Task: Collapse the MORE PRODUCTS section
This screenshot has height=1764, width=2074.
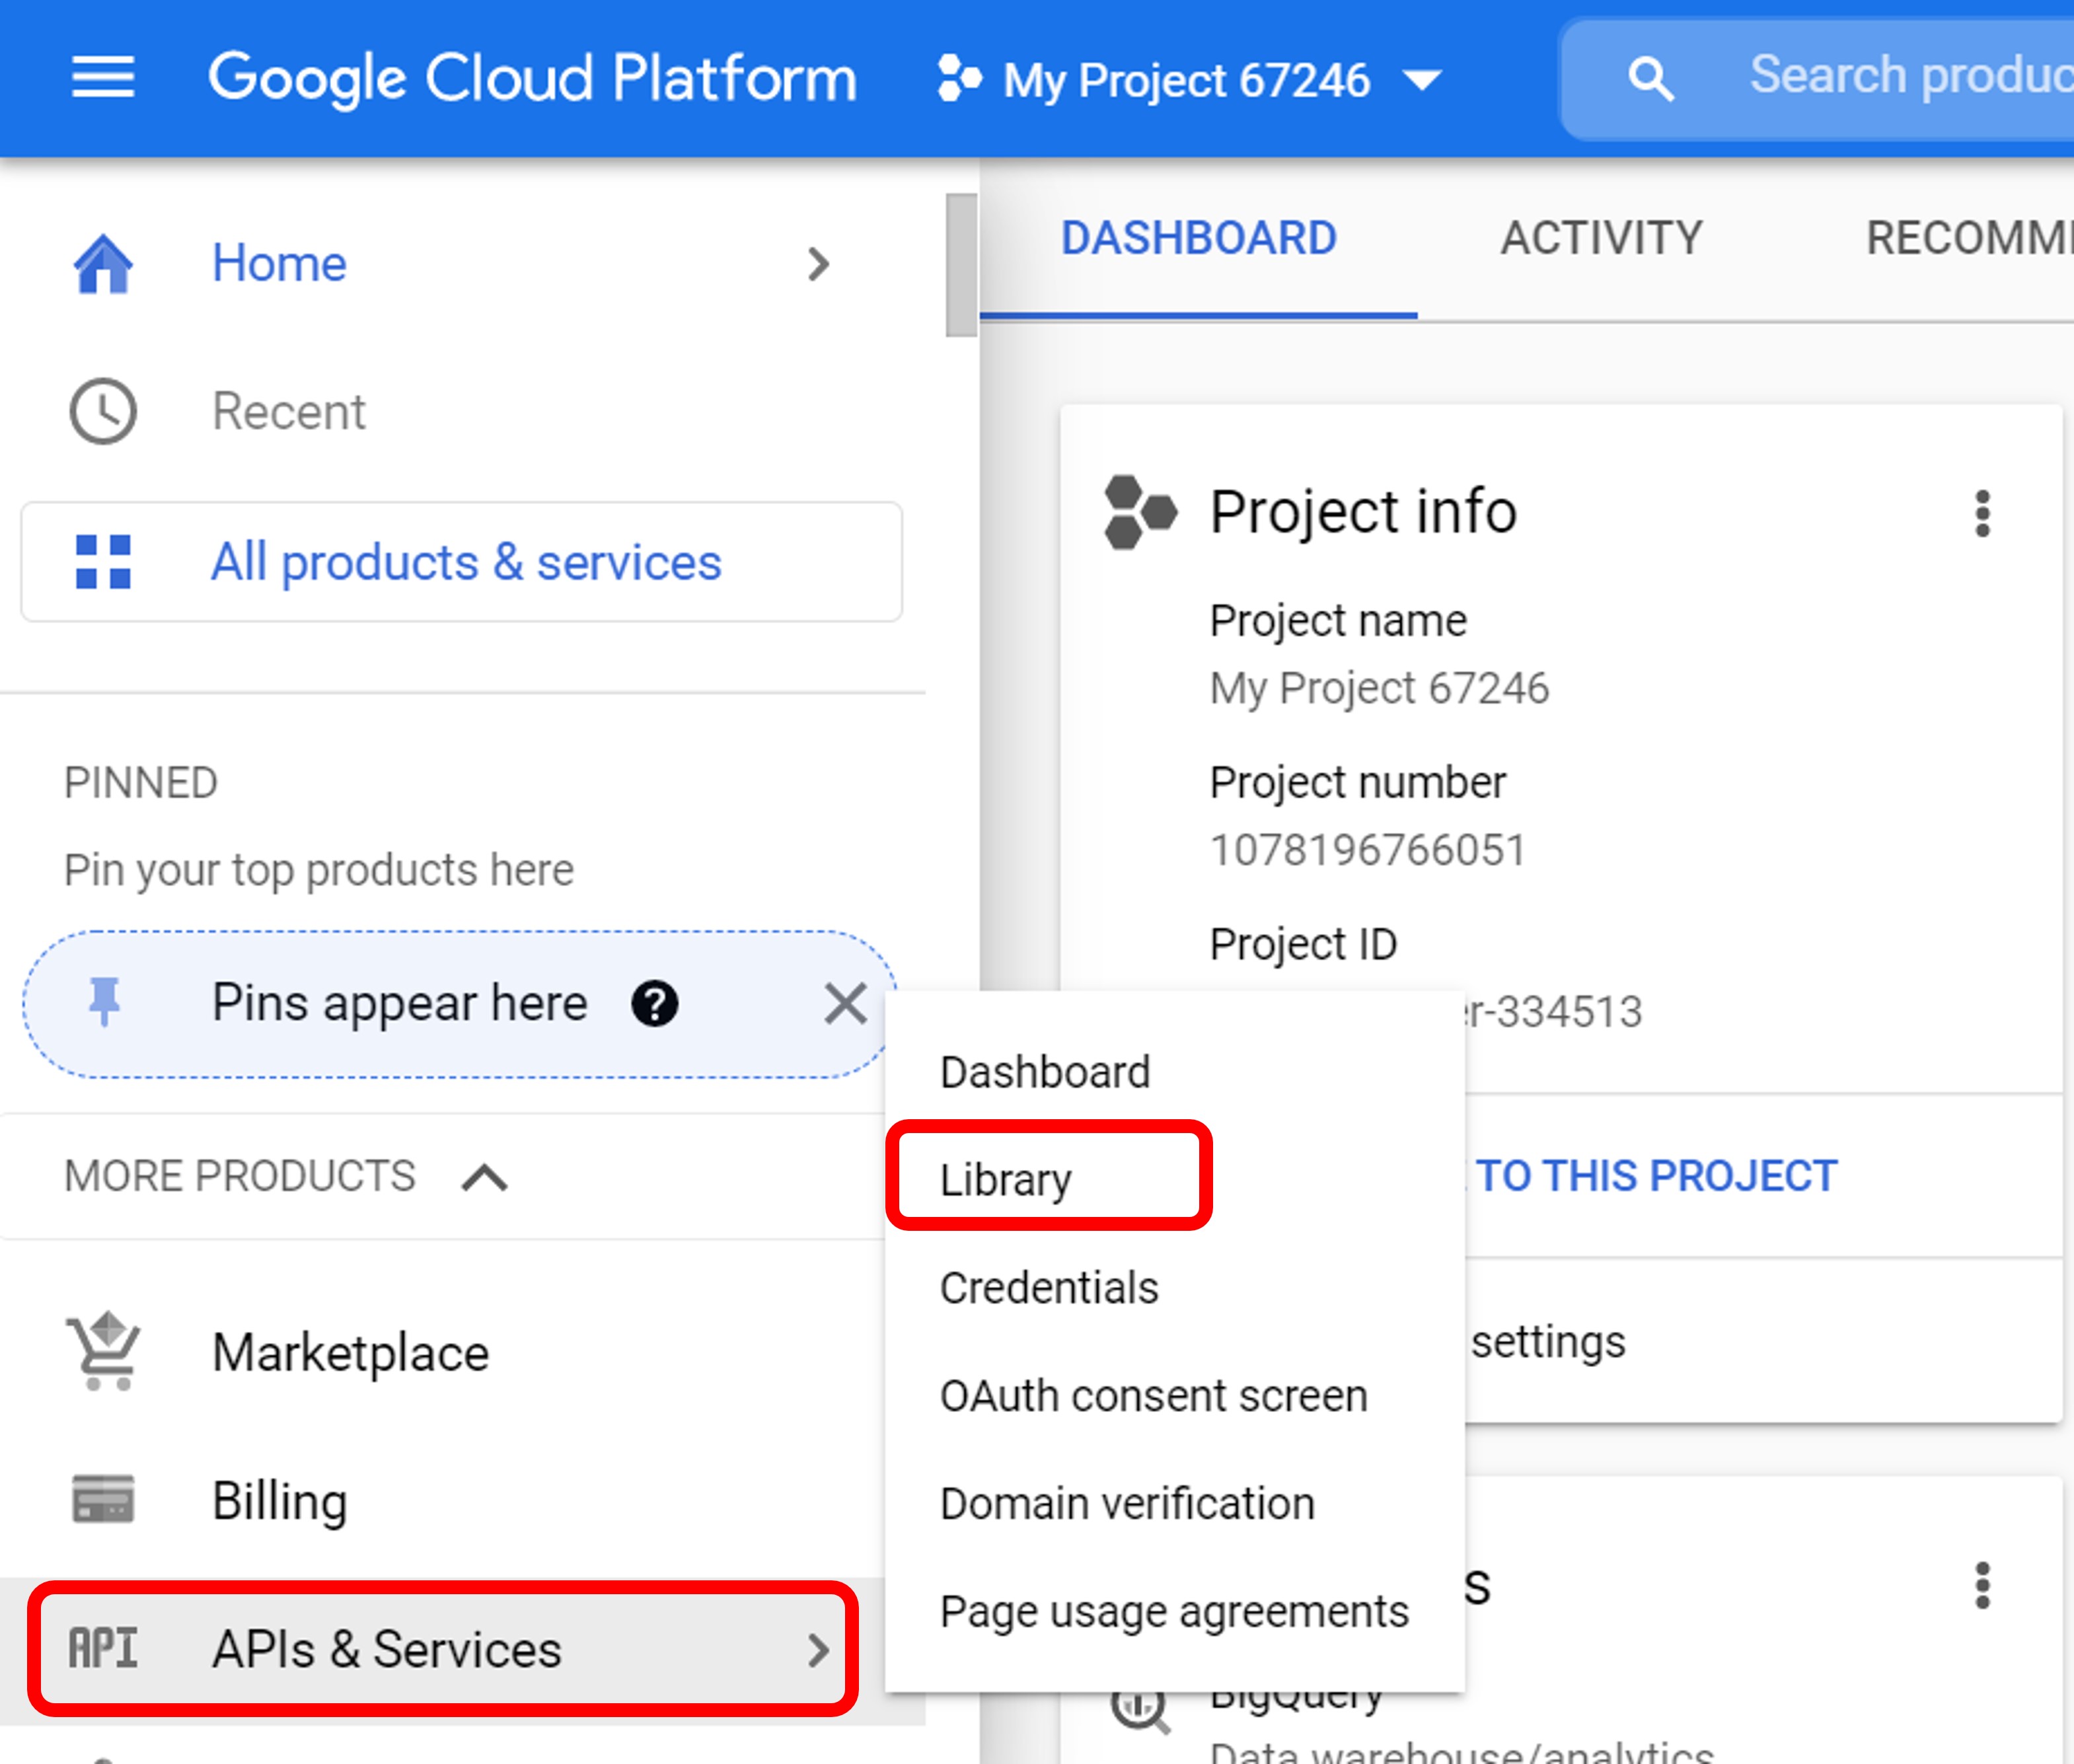Action: (x=484, y=1177)
